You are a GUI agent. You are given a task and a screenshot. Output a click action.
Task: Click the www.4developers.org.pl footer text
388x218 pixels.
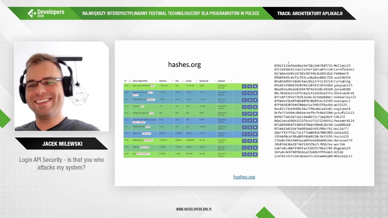[194, 209]
